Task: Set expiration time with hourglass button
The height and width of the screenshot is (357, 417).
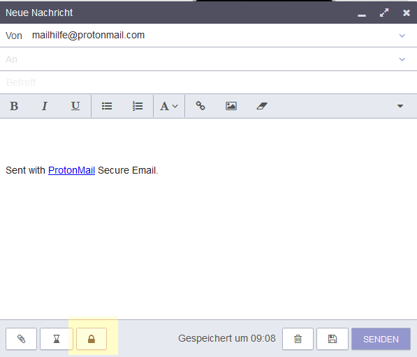Action: 57,339
